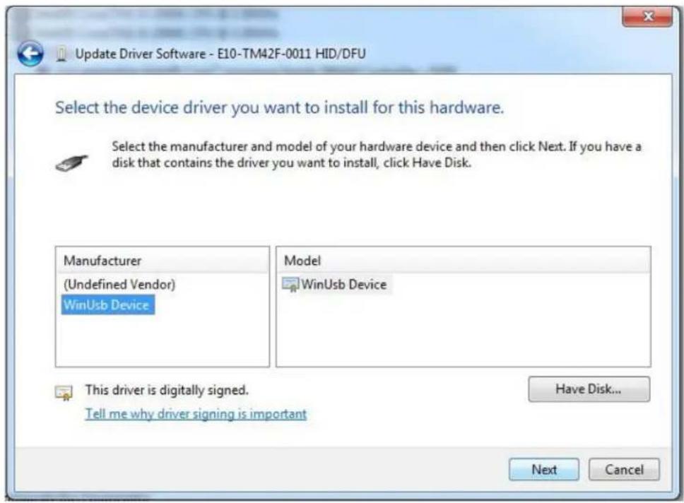Click the Manufacturer column header
The image size is (684, 503).
163,261
